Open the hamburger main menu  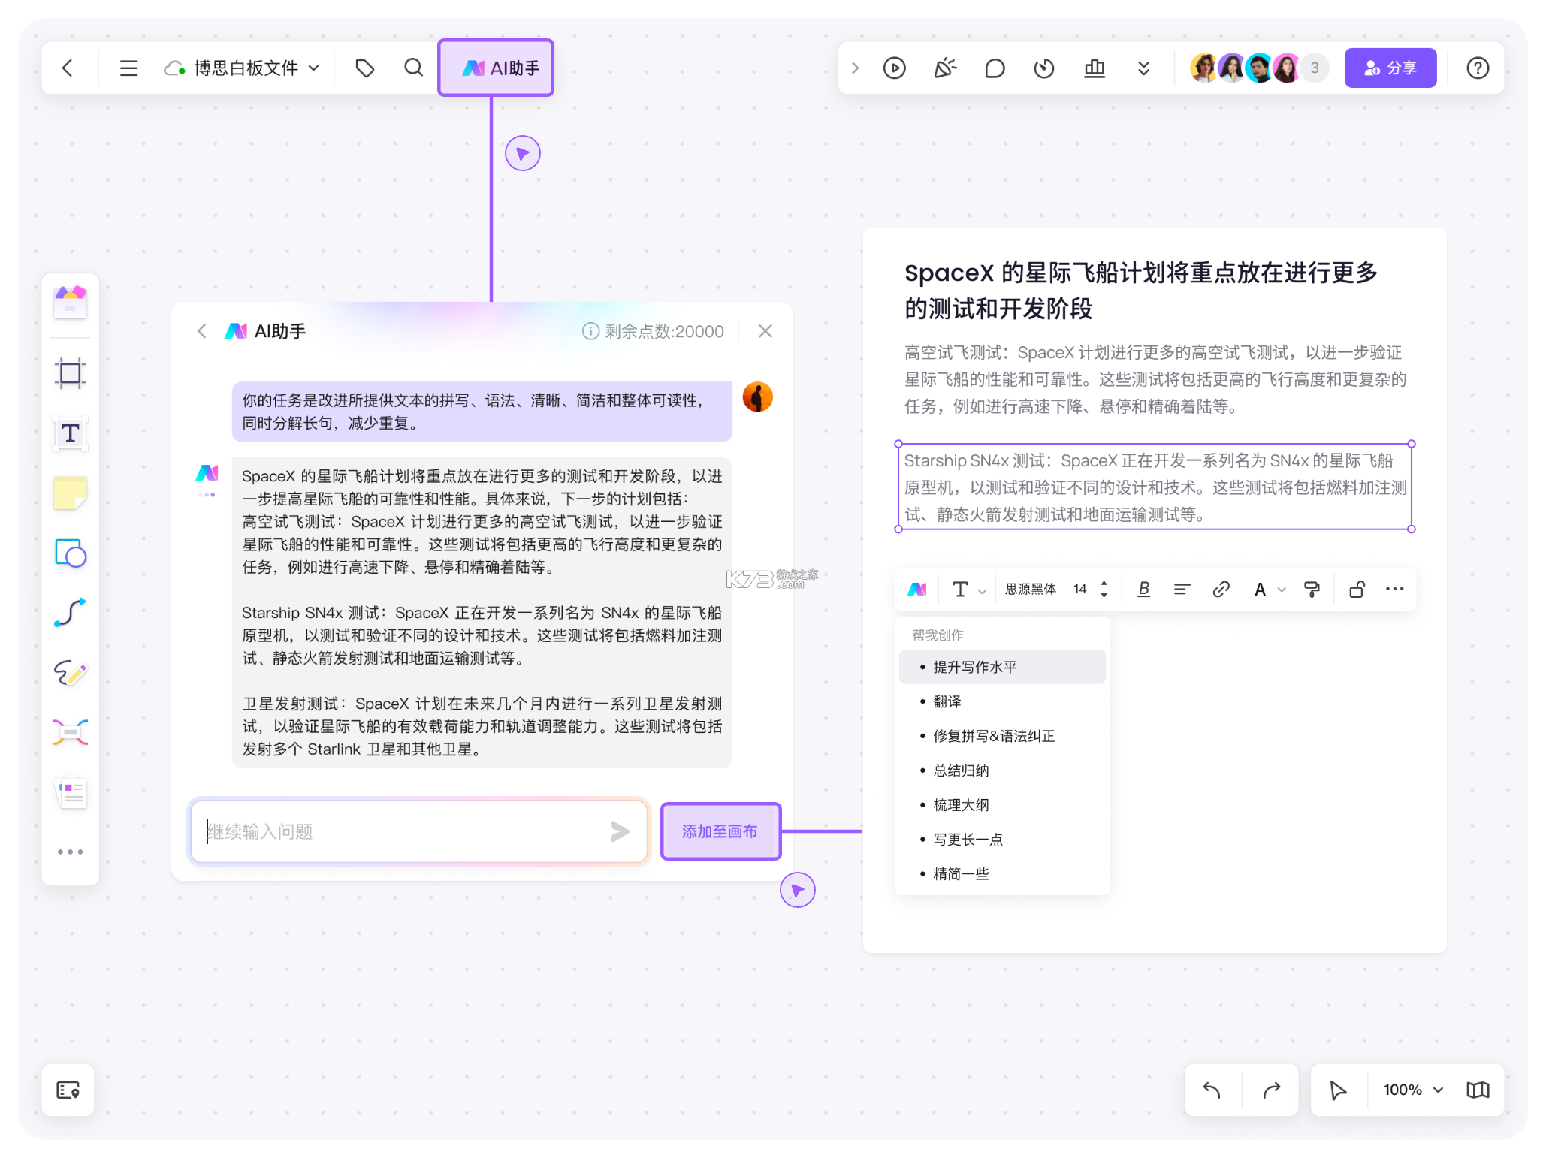pyautogui.click(x=128, y=68)
